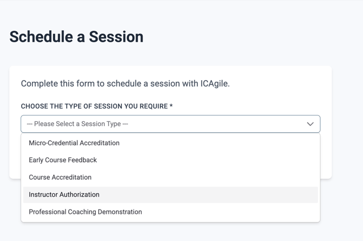The height and width of the screenshot is (241, 363).
Task: Click the chevron arrow in the session dropdown
Action: click(x=310, y=124)
